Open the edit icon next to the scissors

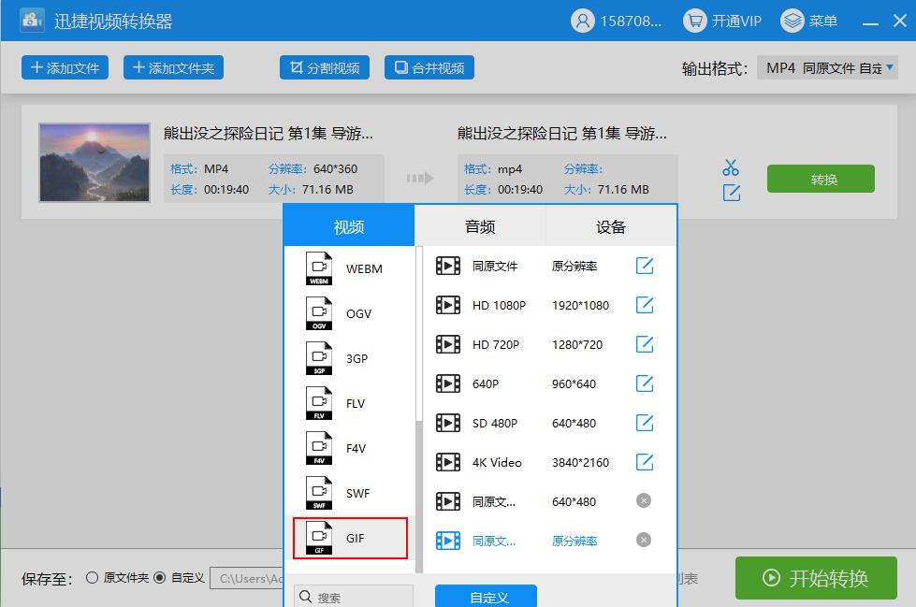[x=730, y=191]
